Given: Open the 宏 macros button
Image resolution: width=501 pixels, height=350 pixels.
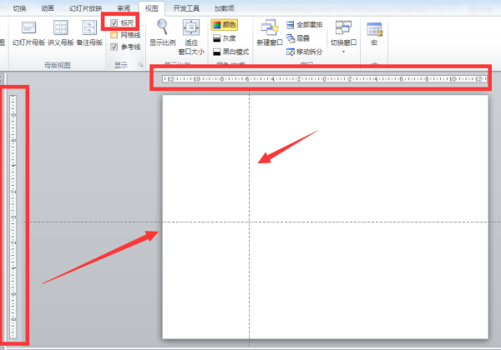Looking at the screenshot, I should pyautogui.click(x=374, y=34).
